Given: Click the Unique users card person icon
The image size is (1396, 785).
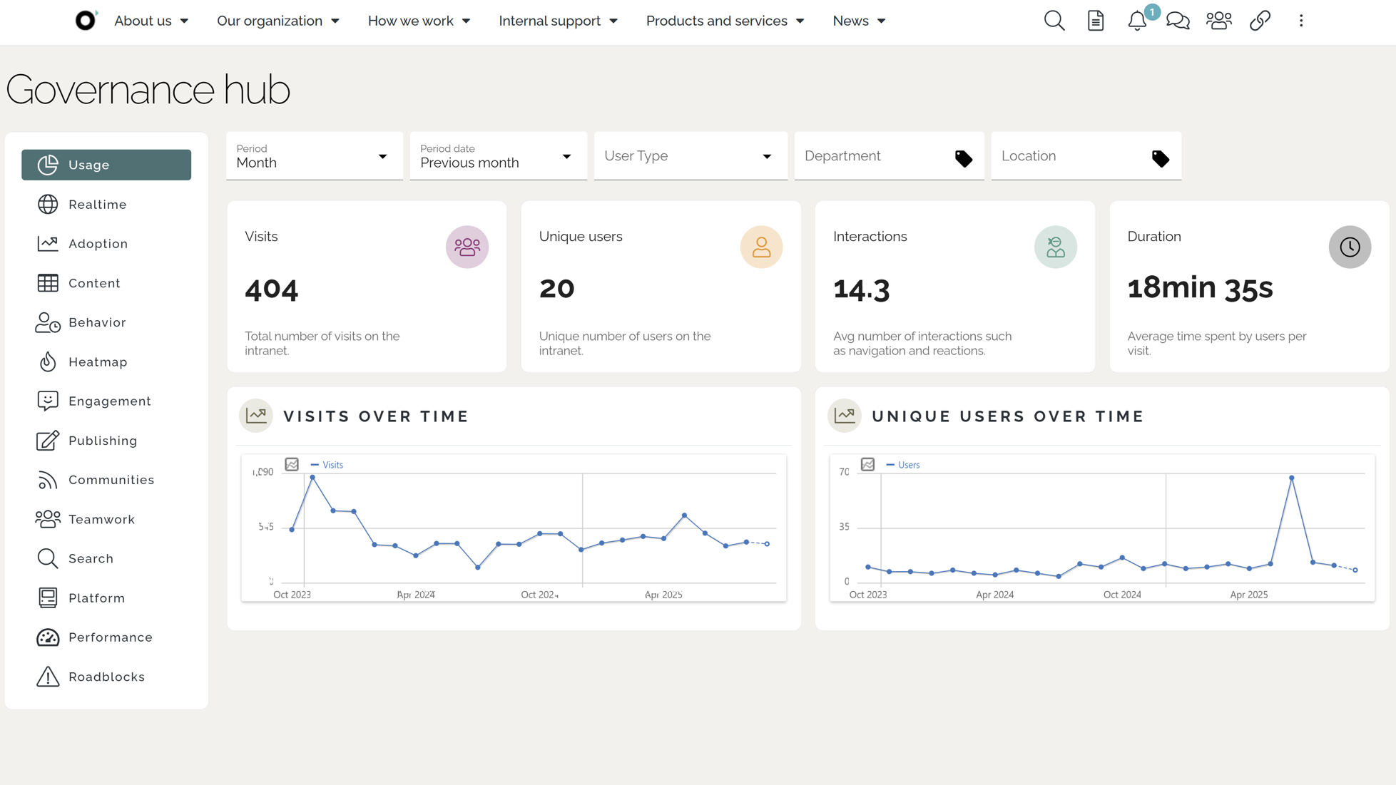Looking at the screenshot, I should [761, 247].
